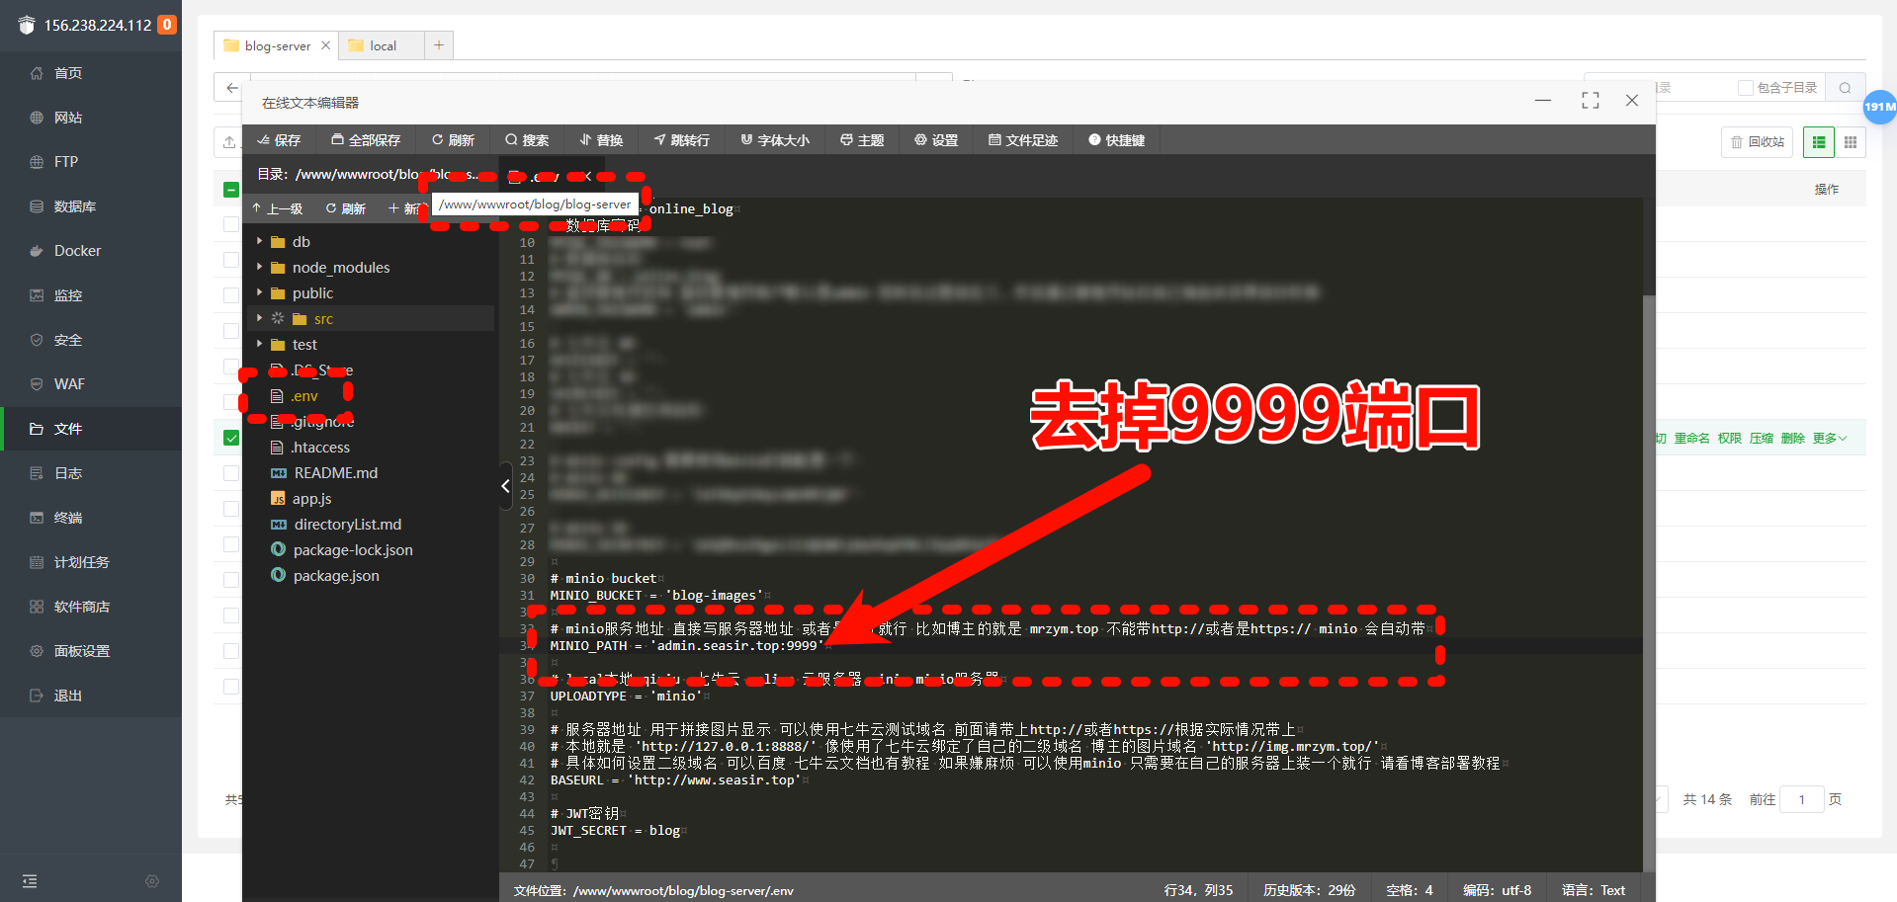Screen dimensions: 1897x902
Task: Click 刷新 above the file tree
Action: (346, 208)
